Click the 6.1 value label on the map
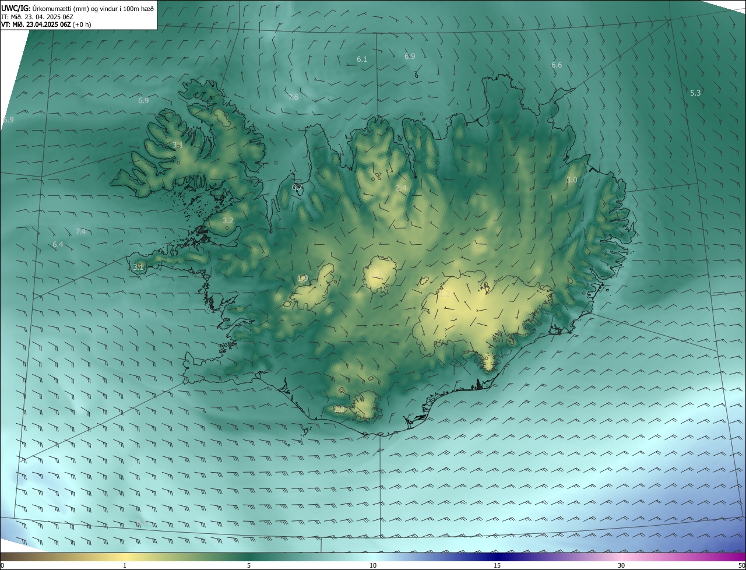This screenshot has width=746, height=570. point(362,59)
